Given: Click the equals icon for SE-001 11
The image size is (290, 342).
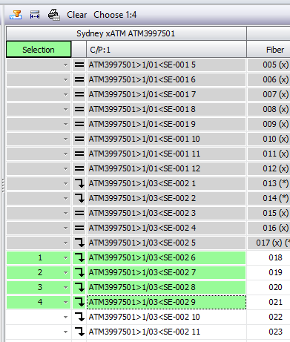Looking at the screenshot, I should coord(79,154).
